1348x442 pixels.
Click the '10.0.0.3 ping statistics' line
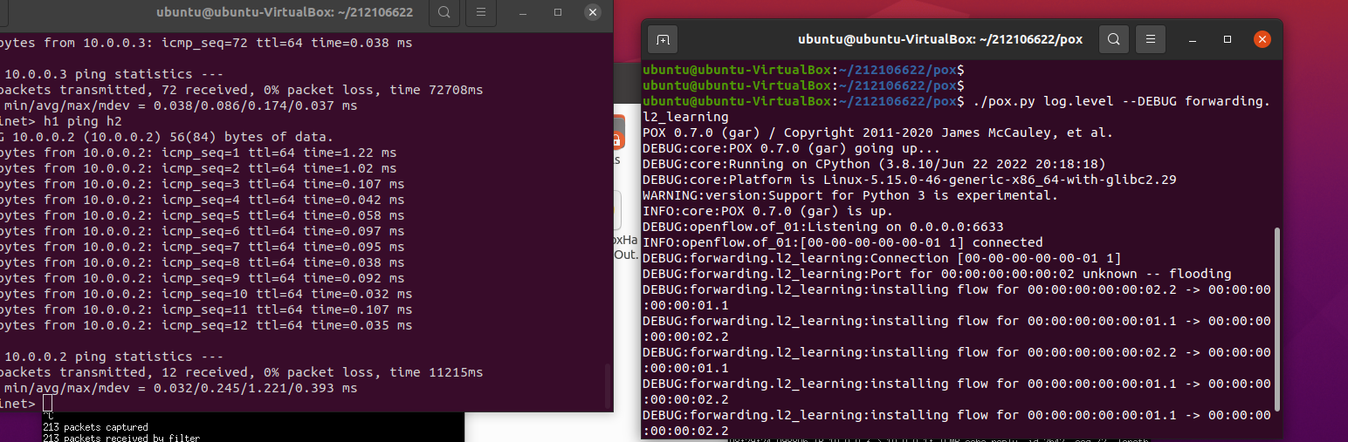[112, 74]
